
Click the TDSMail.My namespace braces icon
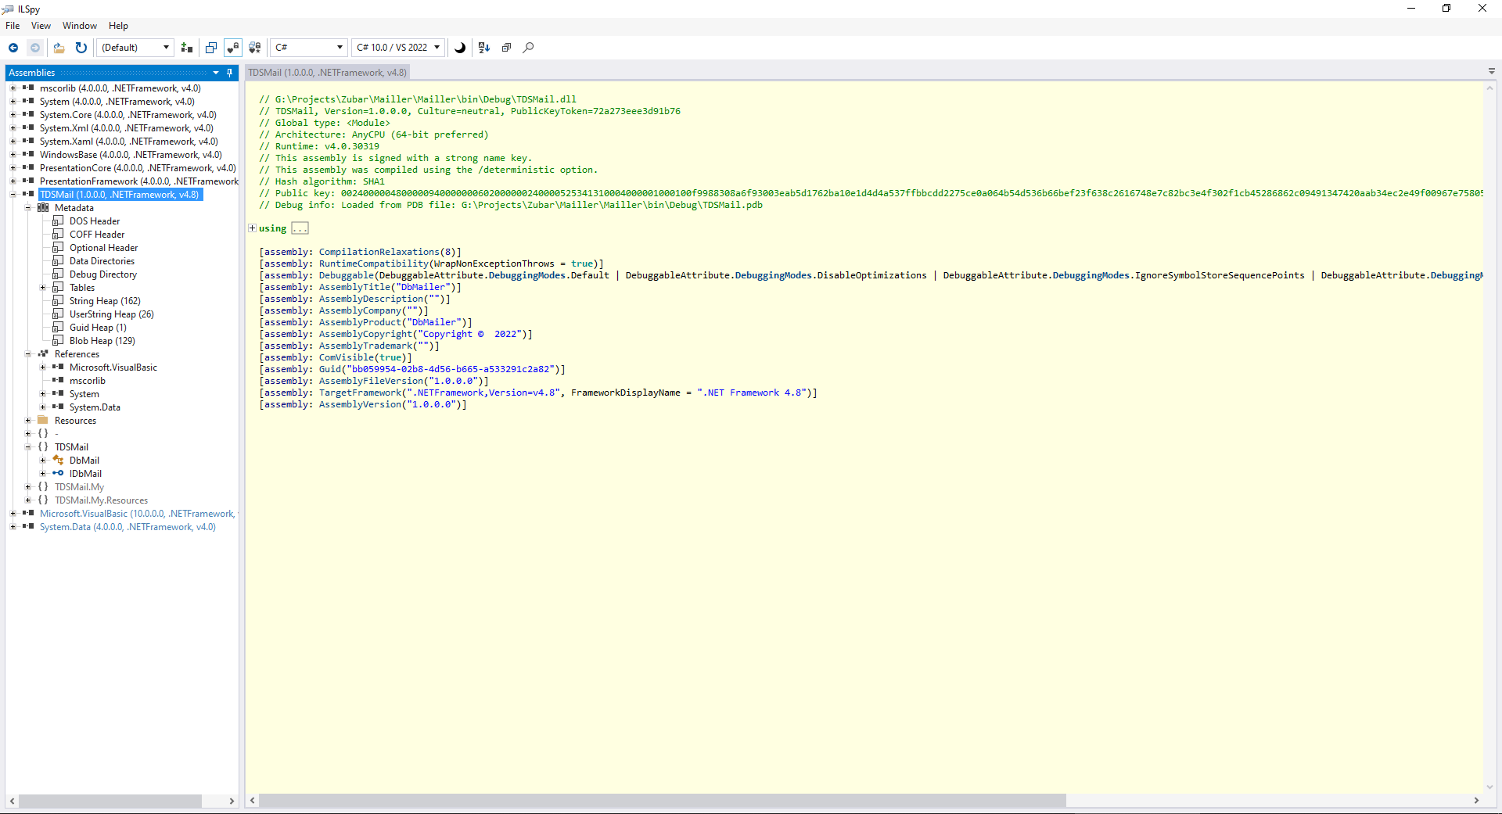pyautogui.click(x=43, y=487)
